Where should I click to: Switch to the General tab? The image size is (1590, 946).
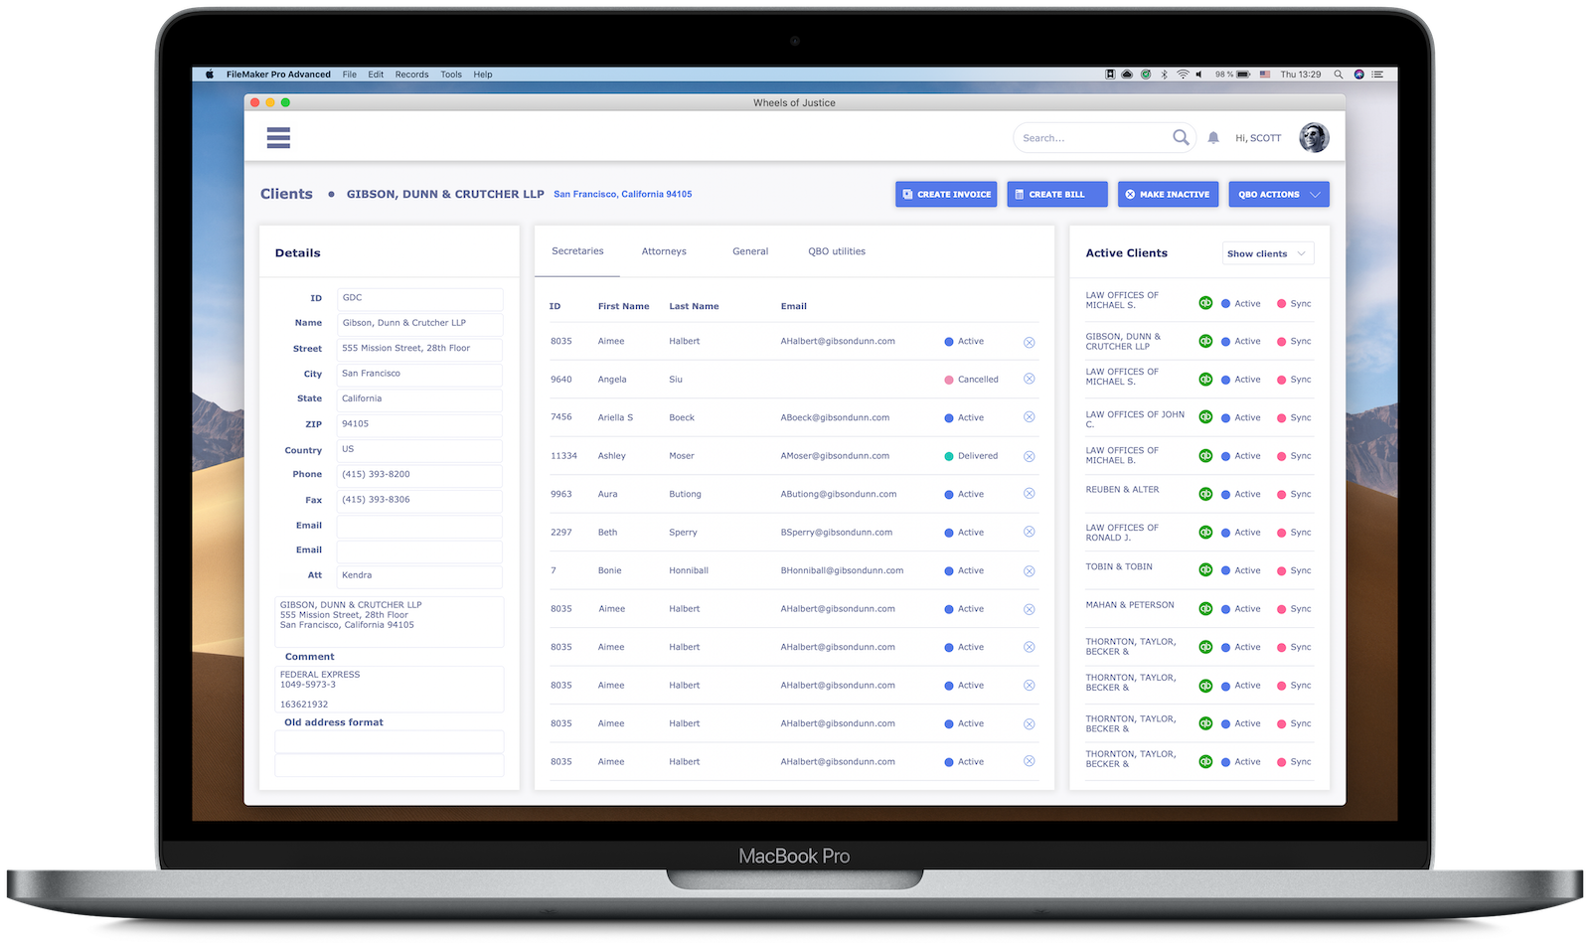pos(750,251)
